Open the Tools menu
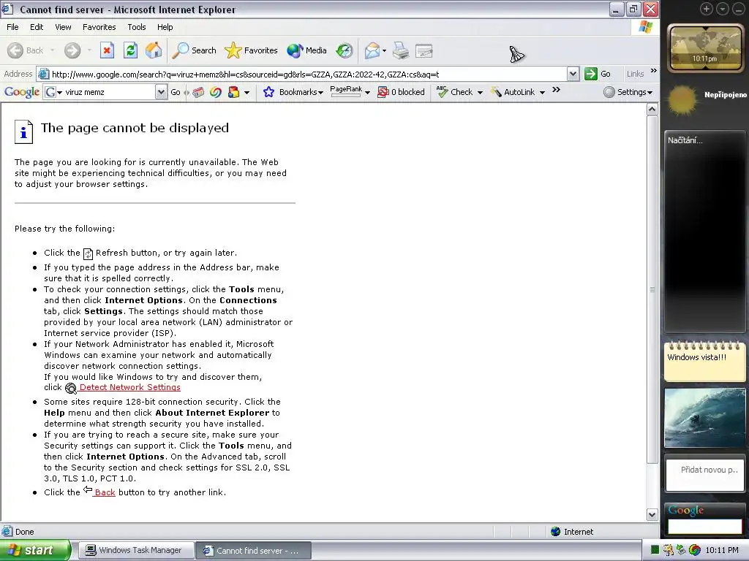The image size is (749, 561). coord(137,27)
